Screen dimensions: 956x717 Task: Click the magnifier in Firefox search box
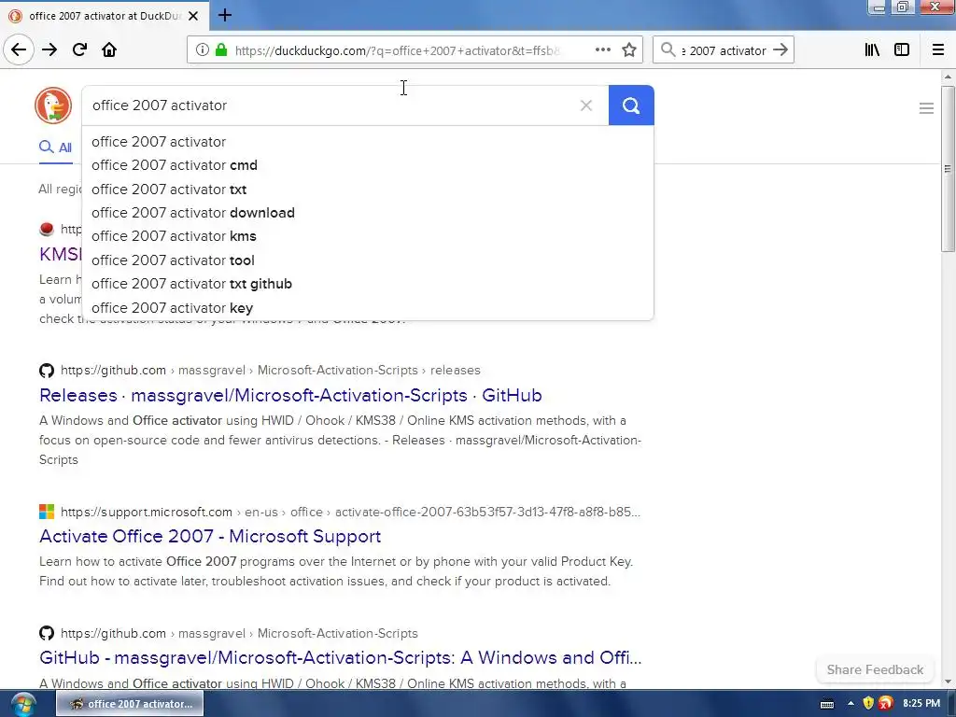pos(668,50)
